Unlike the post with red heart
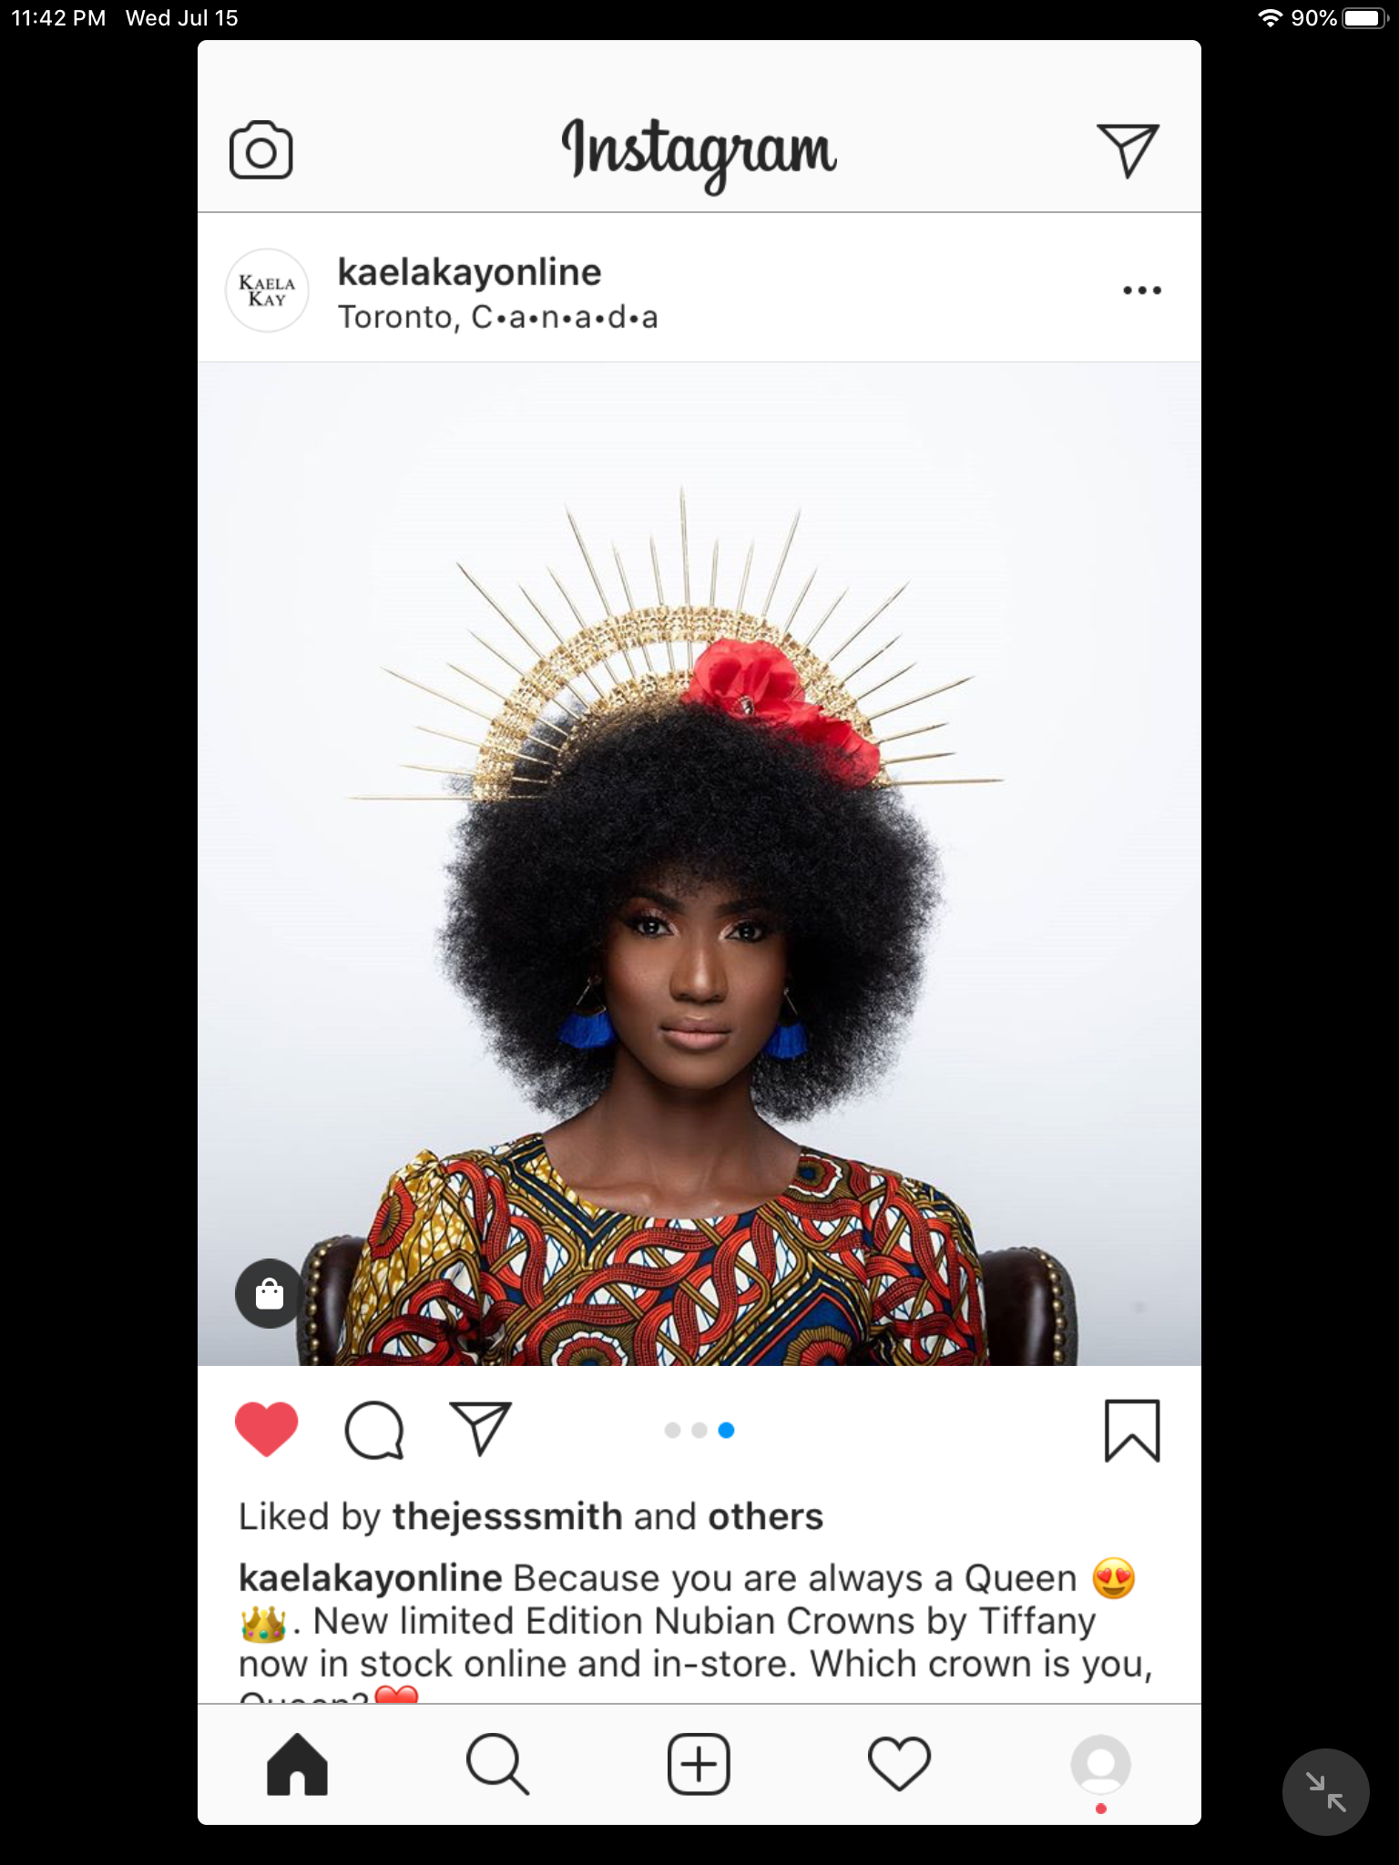 [267, 1429]
